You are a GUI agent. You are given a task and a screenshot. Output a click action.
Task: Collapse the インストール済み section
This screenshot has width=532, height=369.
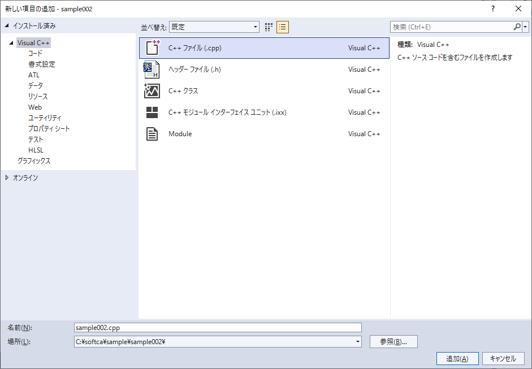(x=7, y=26)
